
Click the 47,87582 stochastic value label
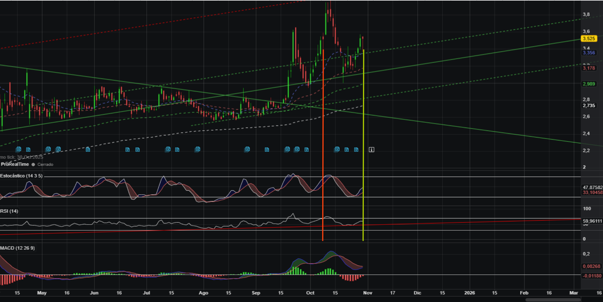pyautogui.click(x=592, y=187)
